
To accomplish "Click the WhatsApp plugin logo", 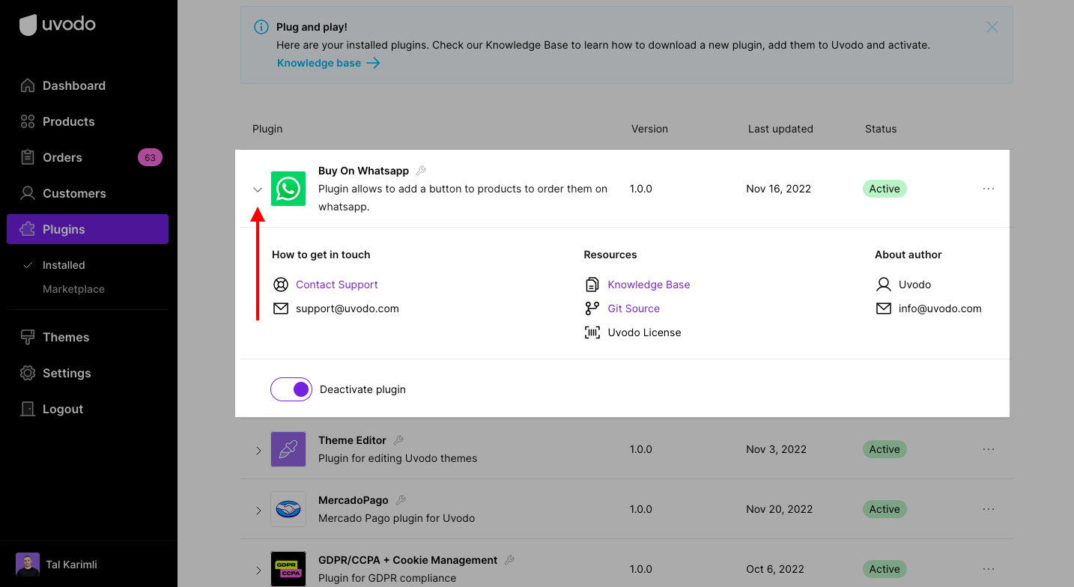I will [288, 189].
